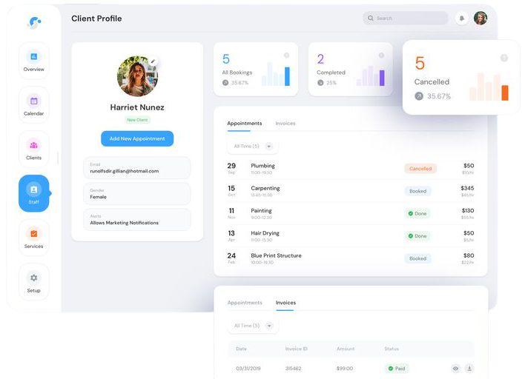Select Invoices tab in lower panel
Screen dimensions: 525x379
point(285,303)
